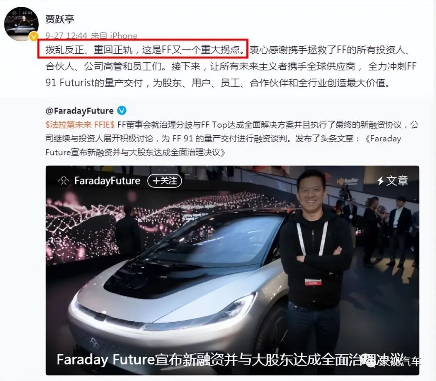Click the 9-27 12:44 post timestamp
The height and width of the screenshot is (381, 436).
coord(67,35)
